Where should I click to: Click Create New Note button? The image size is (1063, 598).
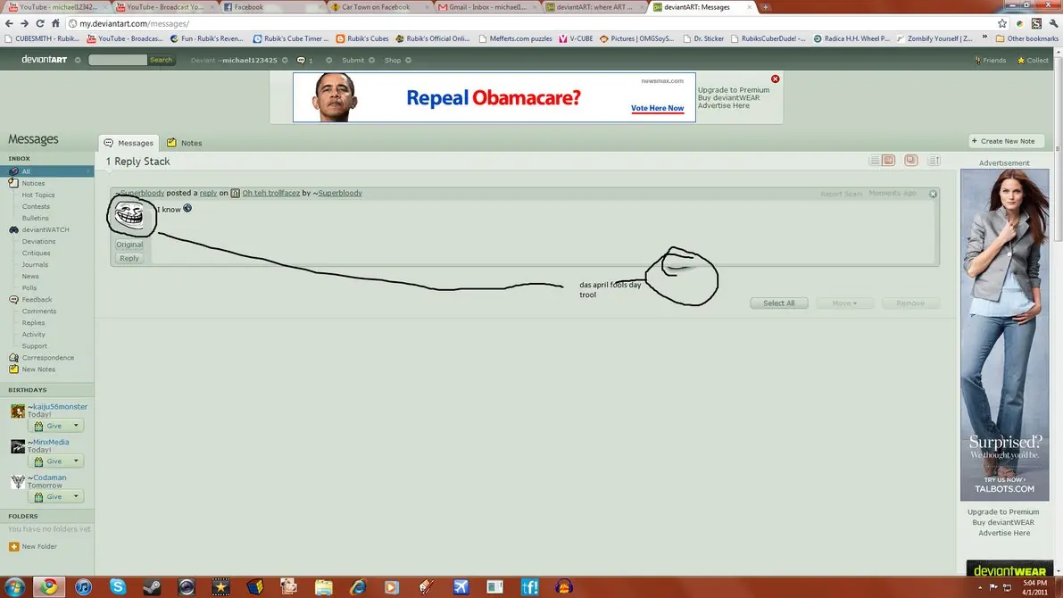(x=1005, y=141)
